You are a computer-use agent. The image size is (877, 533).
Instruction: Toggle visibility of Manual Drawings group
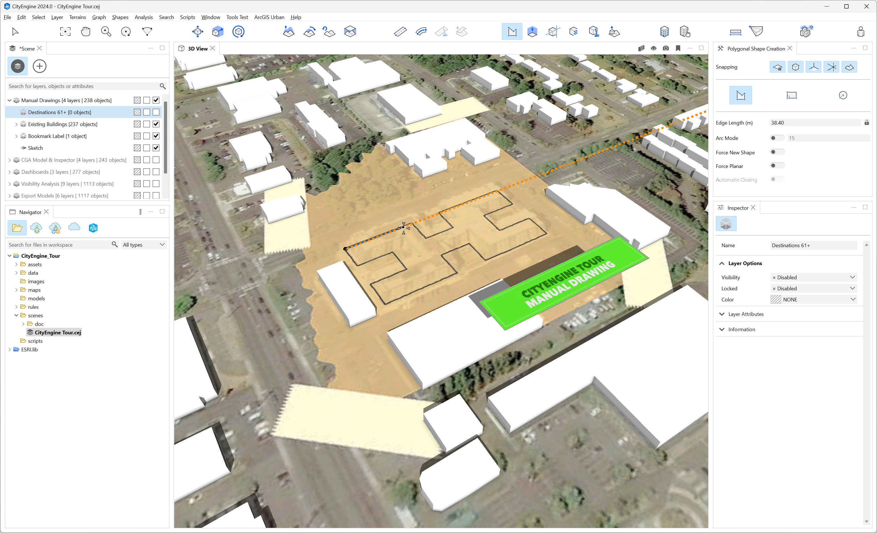pyautogui.click(x=156, y=100)
